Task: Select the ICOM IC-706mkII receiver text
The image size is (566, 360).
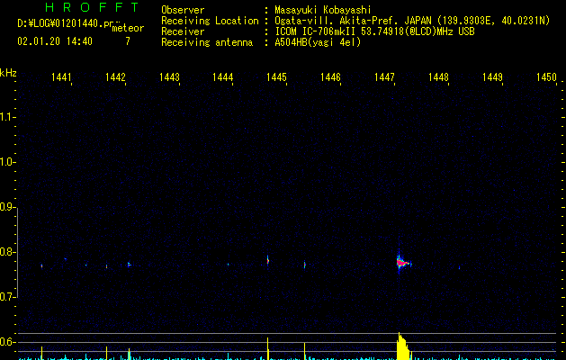Action: [x=374, y=31]
